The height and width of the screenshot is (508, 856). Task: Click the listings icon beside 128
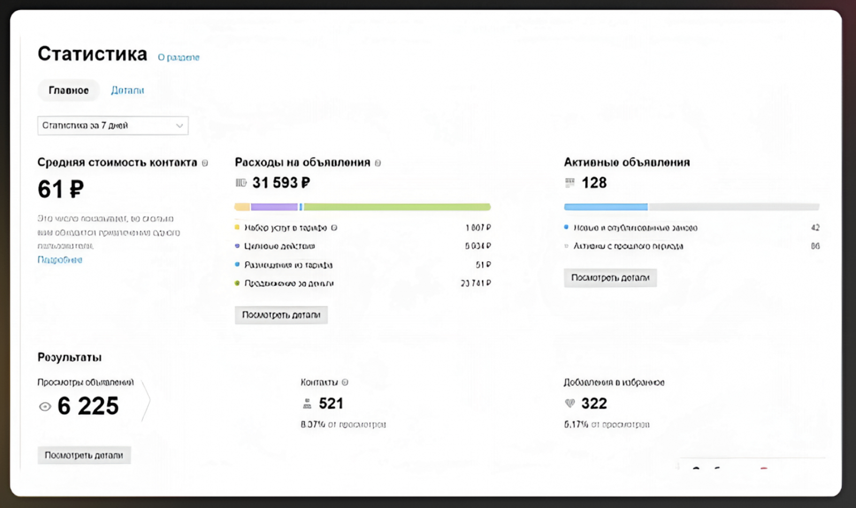point(570,183)
